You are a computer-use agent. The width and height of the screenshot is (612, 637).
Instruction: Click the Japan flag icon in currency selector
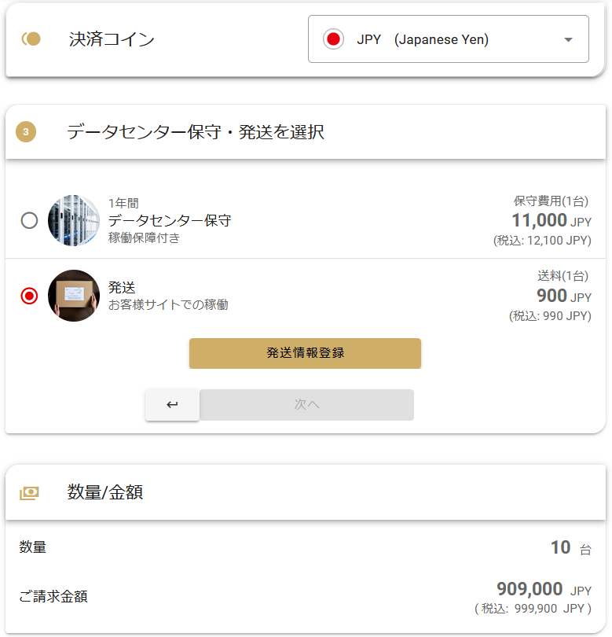pyautogui.click(x=333, y=39)
